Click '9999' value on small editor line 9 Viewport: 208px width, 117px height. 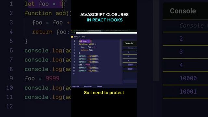pyautogui.click(x=88, y=65)
